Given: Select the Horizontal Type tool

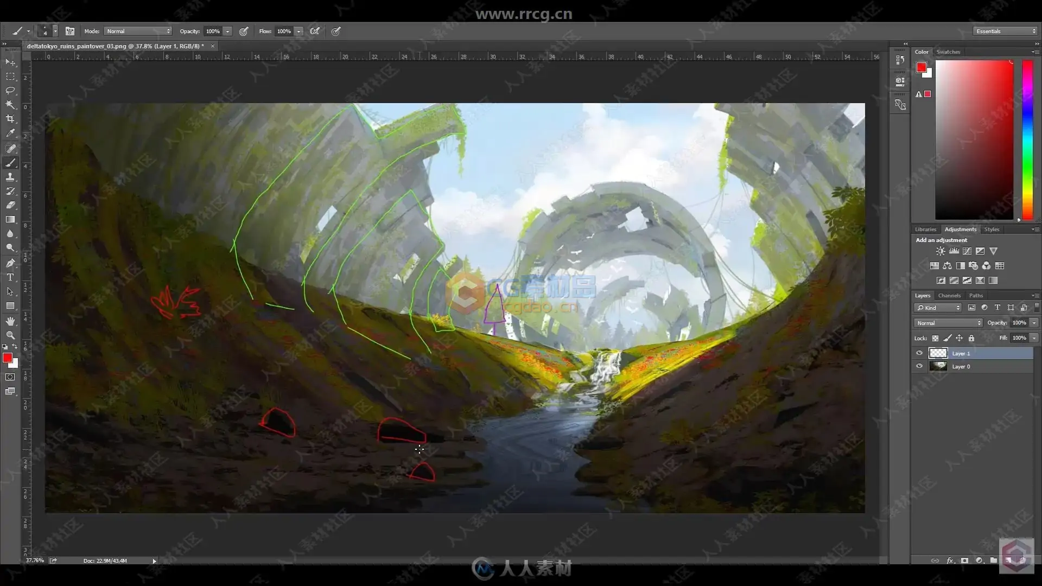Looking at the screenshot, I should click(10, 277).
